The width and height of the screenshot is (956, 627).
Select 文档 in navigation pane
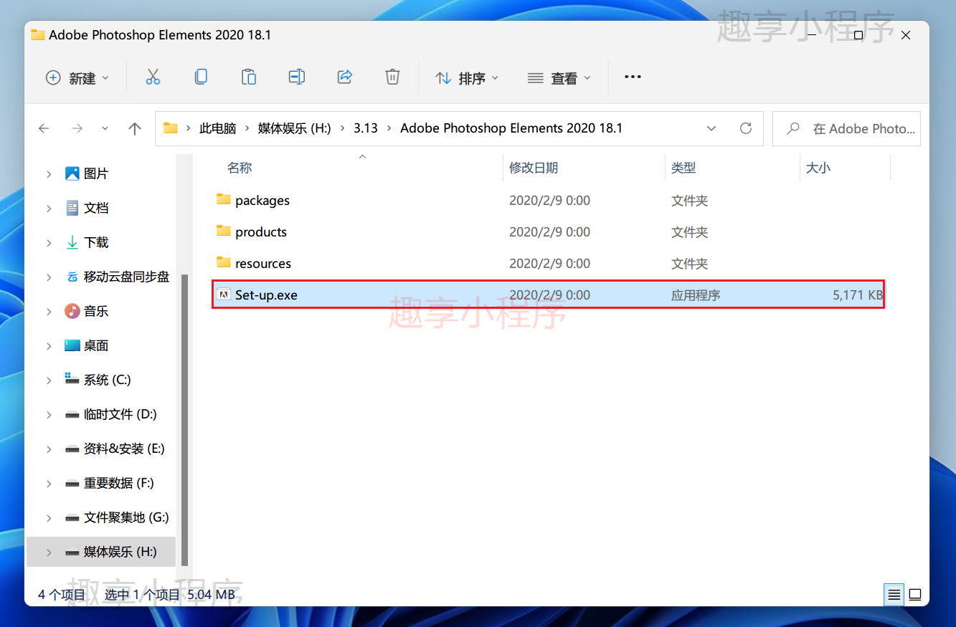click(96, 208)
